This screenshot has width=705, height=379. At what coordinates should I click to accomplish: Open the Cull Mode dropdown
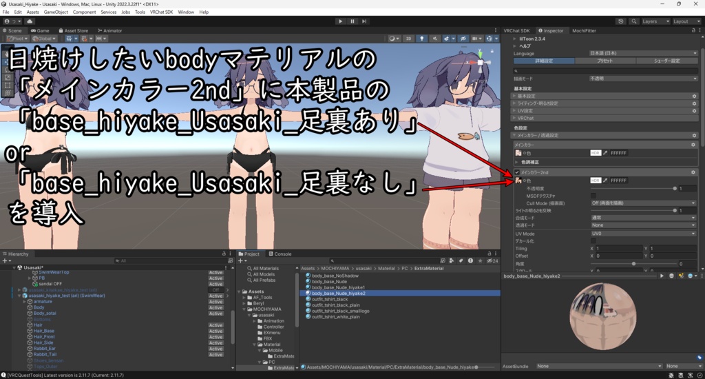coord(644,203)
